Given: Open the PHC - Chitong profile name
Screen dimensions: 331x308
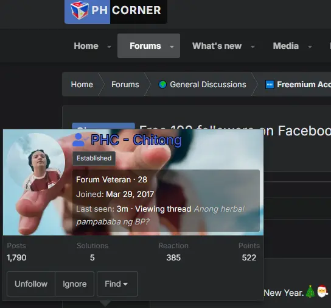Looking at the screenshot, I should pos(136,140).
